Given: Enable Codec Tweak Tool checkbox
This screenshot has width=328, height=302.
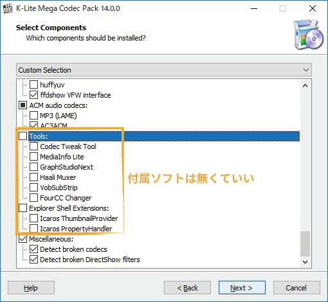Looking at the screenshot, I should click(33, 147).
